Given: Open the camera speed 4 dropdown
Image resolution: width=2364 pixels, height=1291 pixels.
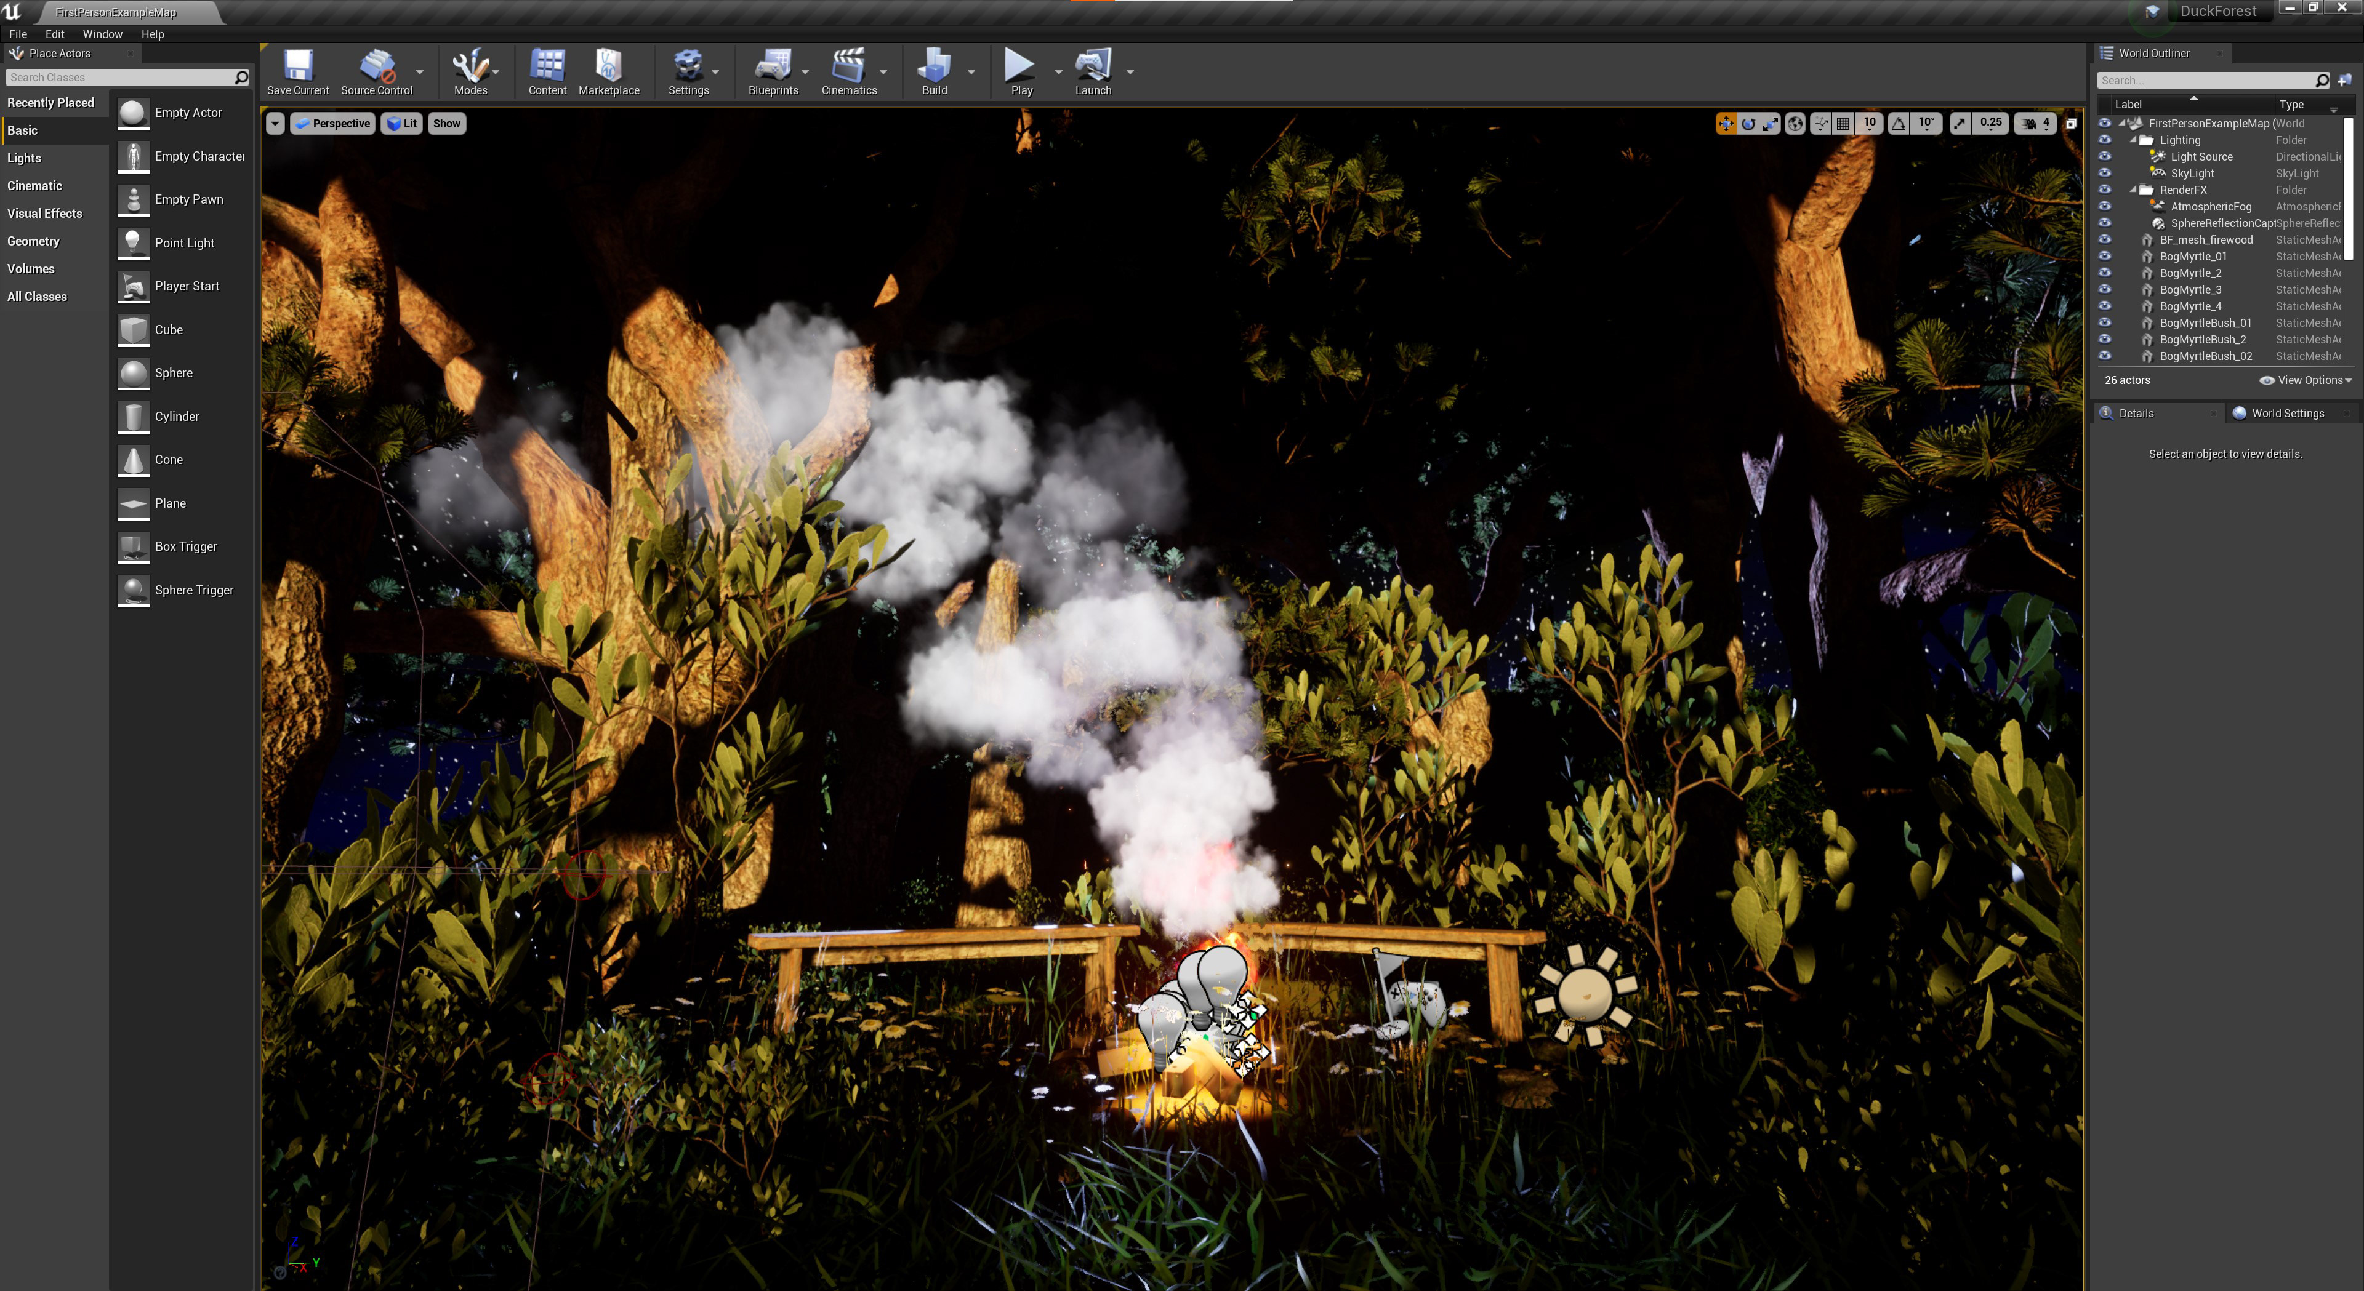Looking at the screenshot, I should click(2036, 124).
